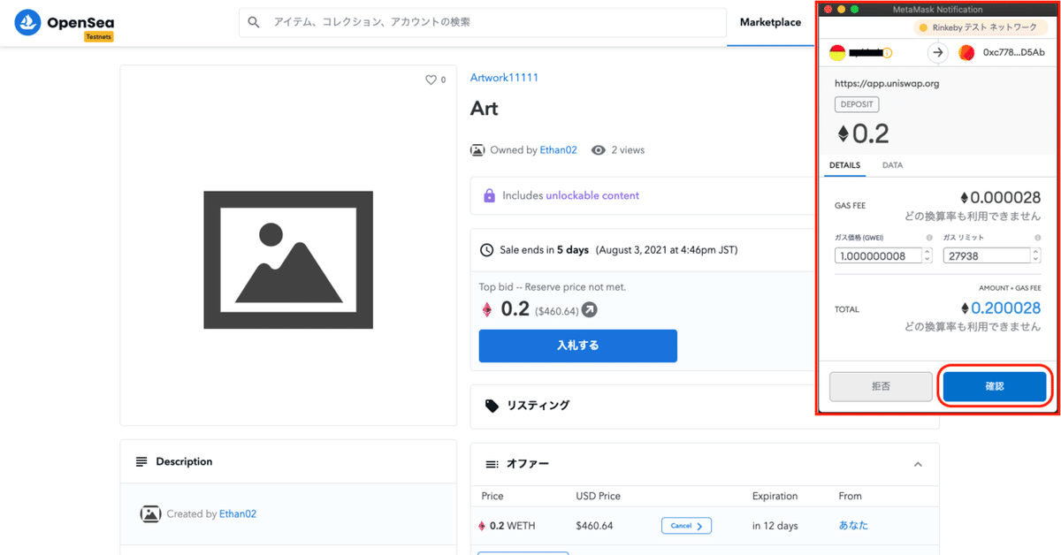Image resolution: width=1061 pixels, height=555 pixels.
Task: Click the search magnifier icon
Action: tap(255, 22)
